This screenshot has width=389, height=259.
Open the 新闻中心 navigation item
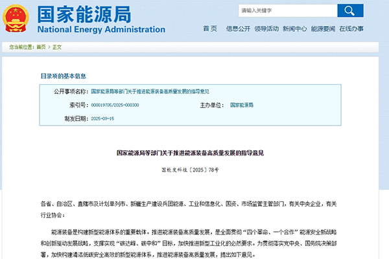pos(294,29)
